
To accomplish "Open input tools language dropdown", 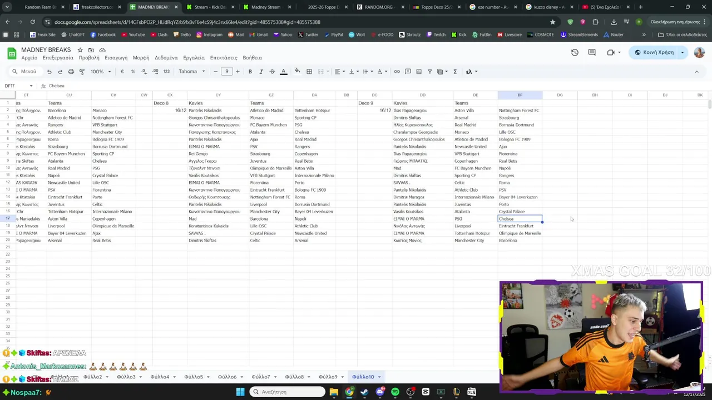I will pyautogui.click(x=472, y=72).
